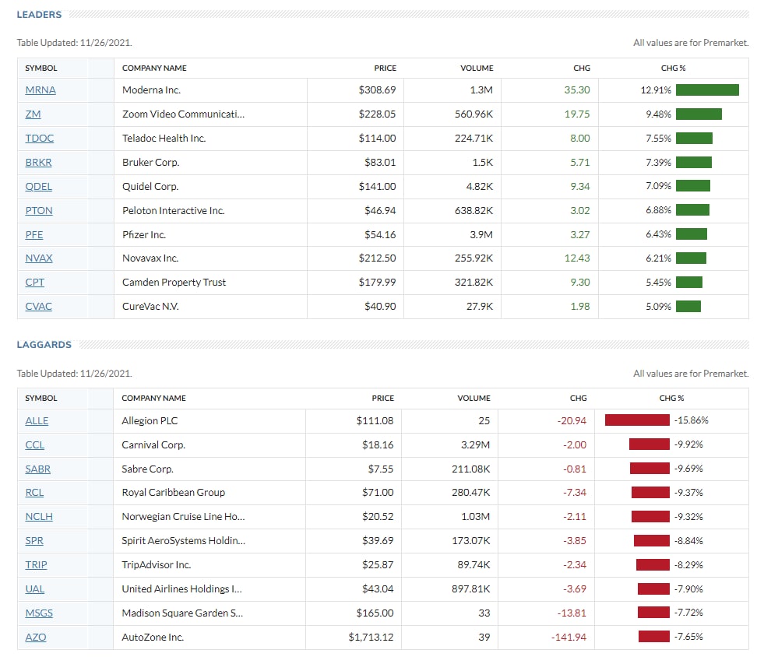Open the MSGS symbol link

(x=39, y=613)
